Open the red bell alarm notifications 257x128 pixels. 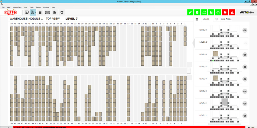(225, 12)
